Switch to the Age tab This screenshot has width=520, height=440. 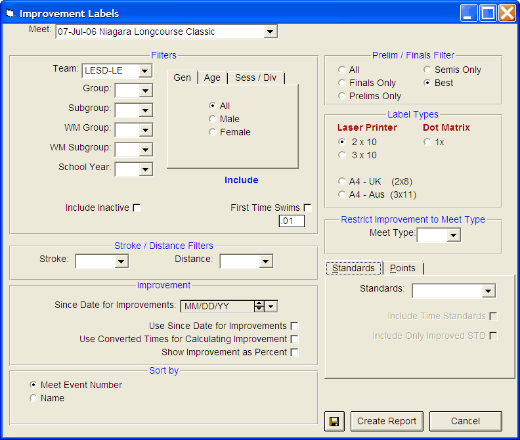(212, 77)
